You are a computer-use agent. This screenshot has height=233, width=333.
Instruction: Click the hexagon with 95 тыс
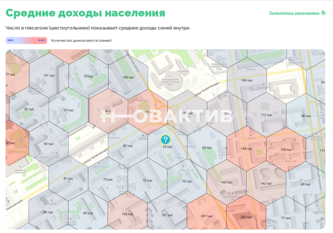pos(29,109)
